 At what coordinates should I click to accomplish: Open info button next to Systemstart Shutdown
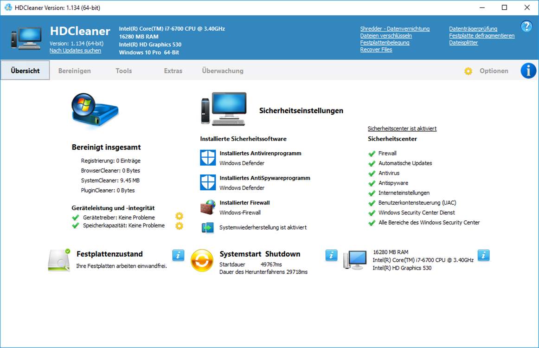pos(331,255)
